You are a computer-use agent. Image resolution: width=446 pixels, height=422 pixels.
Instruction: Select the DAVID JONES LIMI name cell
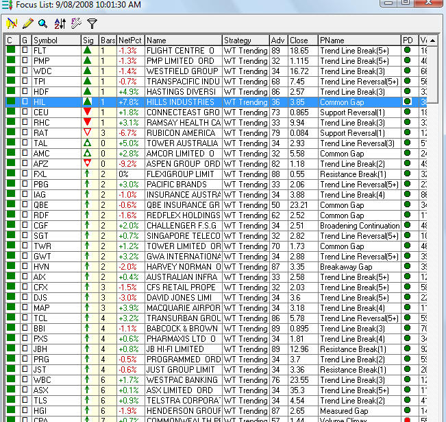click(183, 298)
